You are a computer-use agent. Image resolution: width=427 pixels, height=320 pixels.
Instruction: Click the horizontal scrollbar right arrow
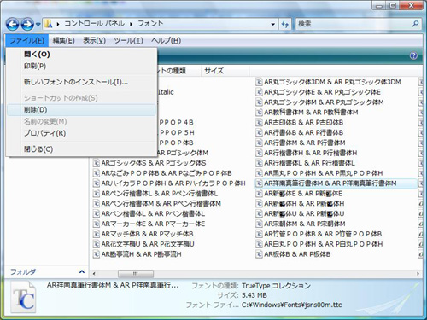(418, 274)
